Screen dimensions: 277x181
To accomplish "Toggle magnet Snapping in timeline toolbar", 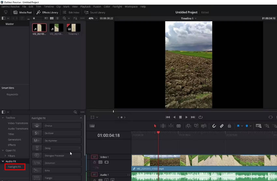I will pyautogui.click(x=214, y=126).
